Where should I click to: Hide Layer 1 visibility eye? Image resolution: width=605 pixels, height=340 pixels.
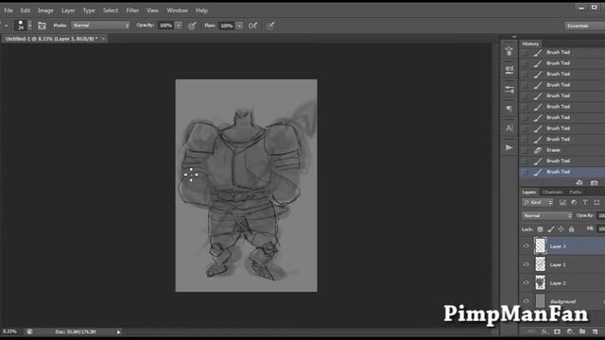pos(526,264)
